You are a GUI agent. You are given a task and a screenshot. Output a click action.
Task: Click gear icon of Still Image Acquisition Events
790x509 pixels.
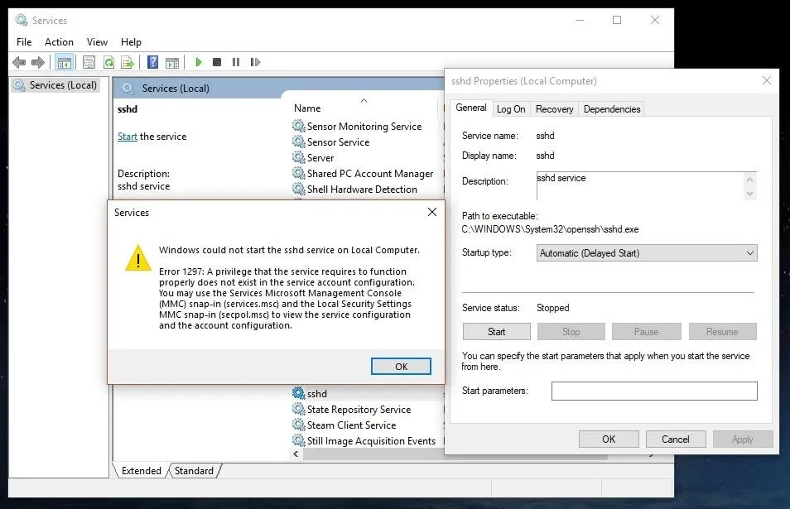click(x=299, y=440)
